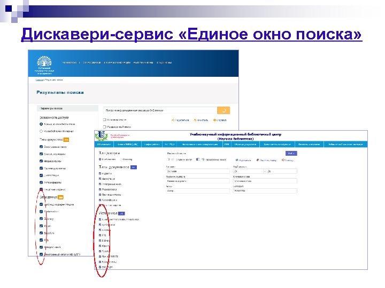Screen dimensions: 385x288
Task: Click the library title 'Учебно-научный информационный библиотечный центр'
Action: (235, 134)
